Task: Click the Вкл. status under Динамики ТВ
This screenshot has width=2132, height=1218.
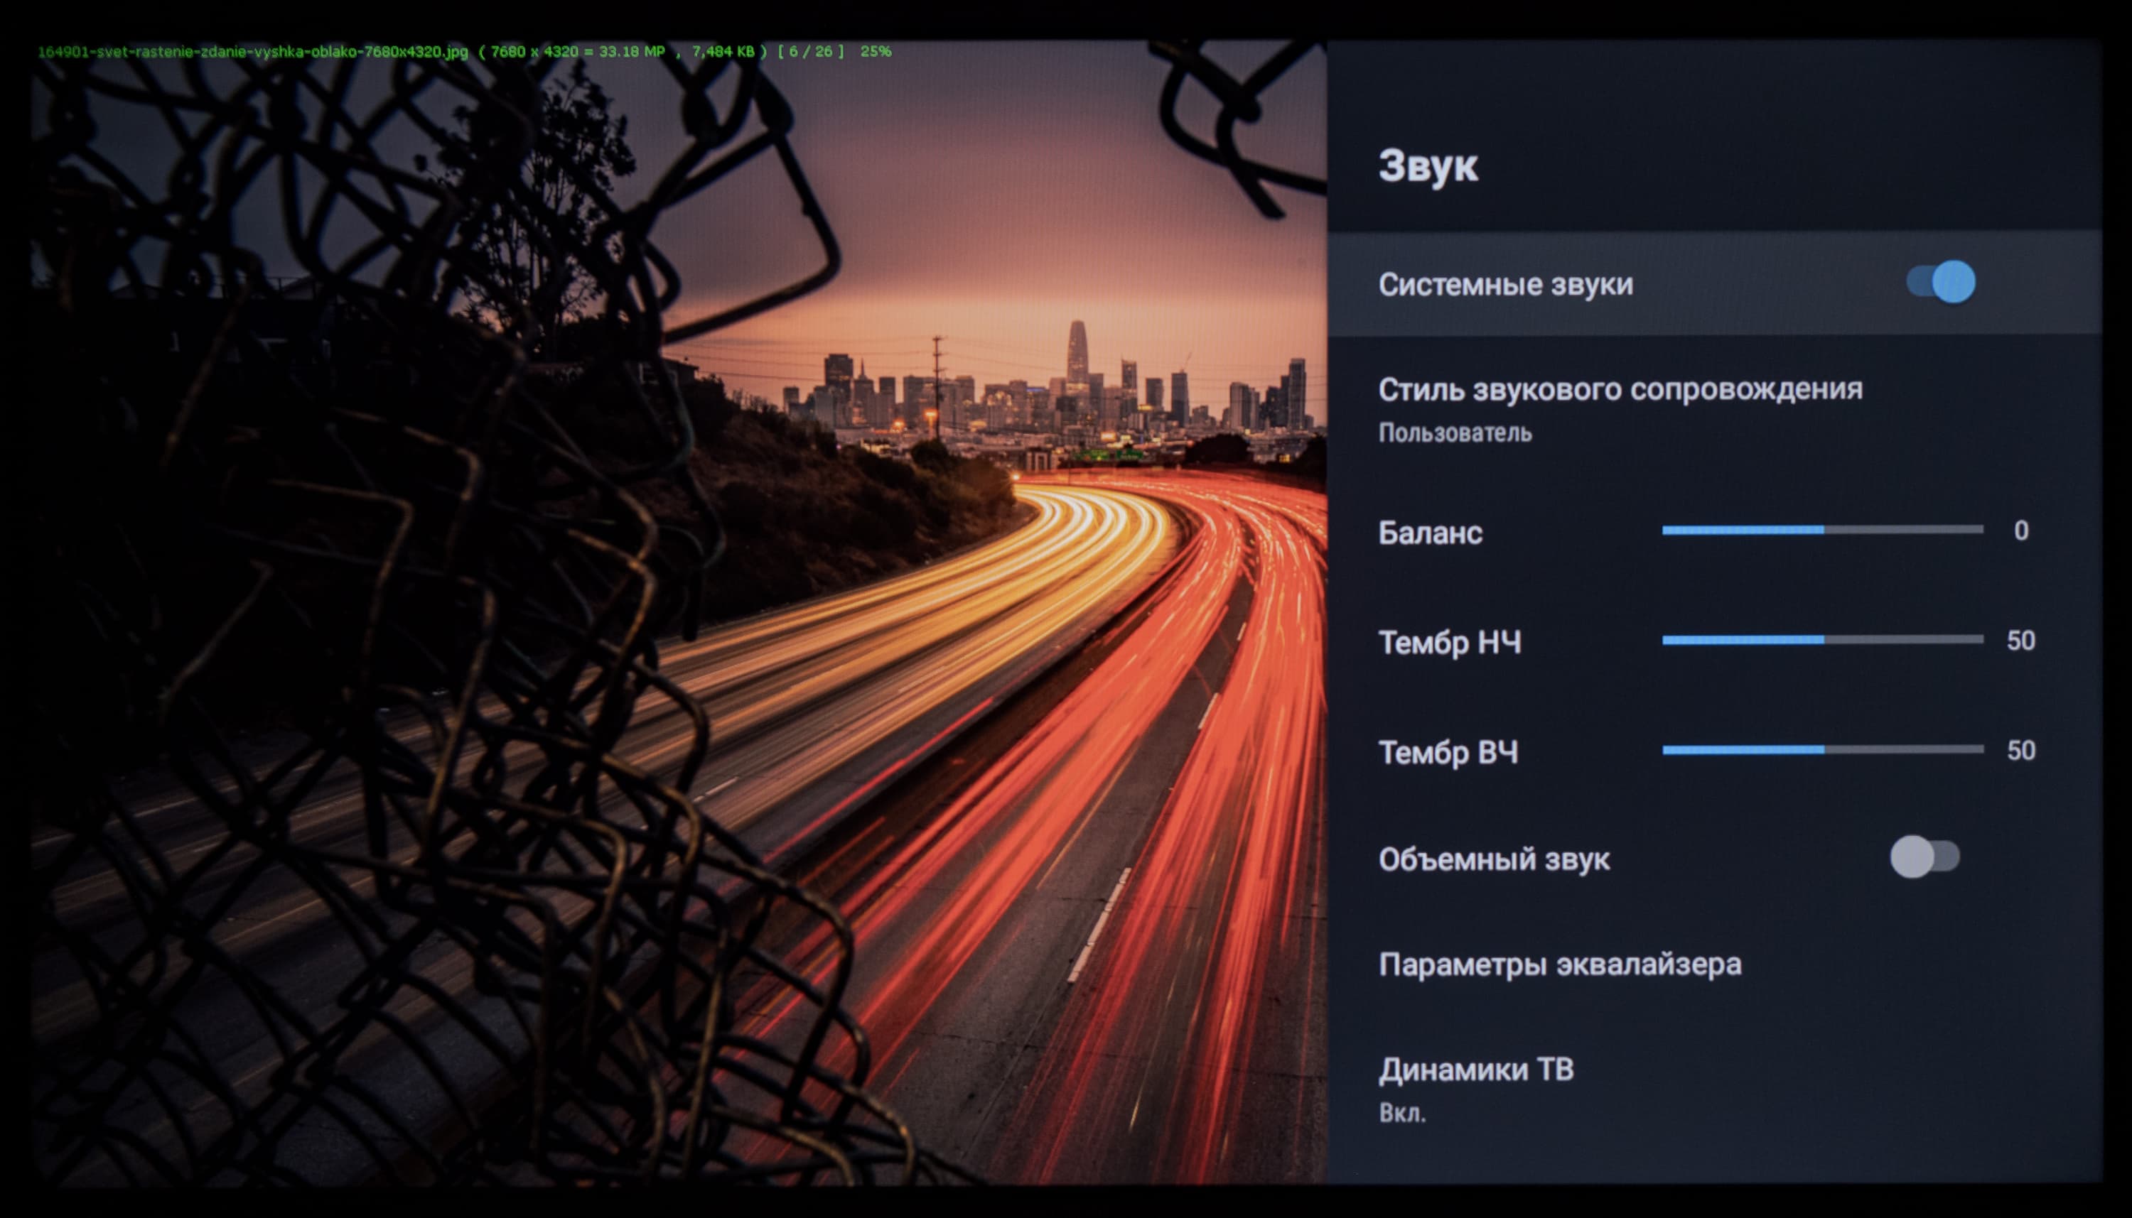Action: point(1401,1114)
